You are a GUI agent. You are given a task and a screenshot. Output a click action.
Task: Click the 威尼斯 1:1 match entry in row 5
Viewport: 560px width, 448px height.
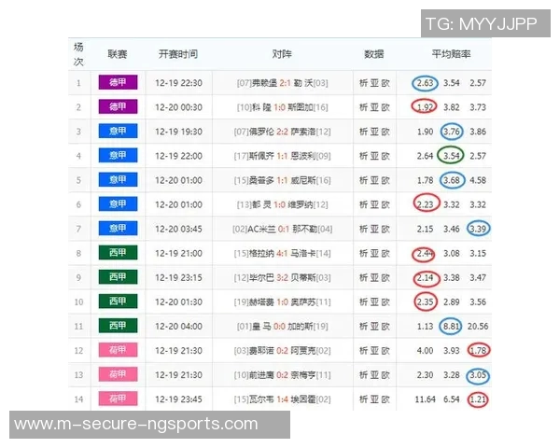282,180
